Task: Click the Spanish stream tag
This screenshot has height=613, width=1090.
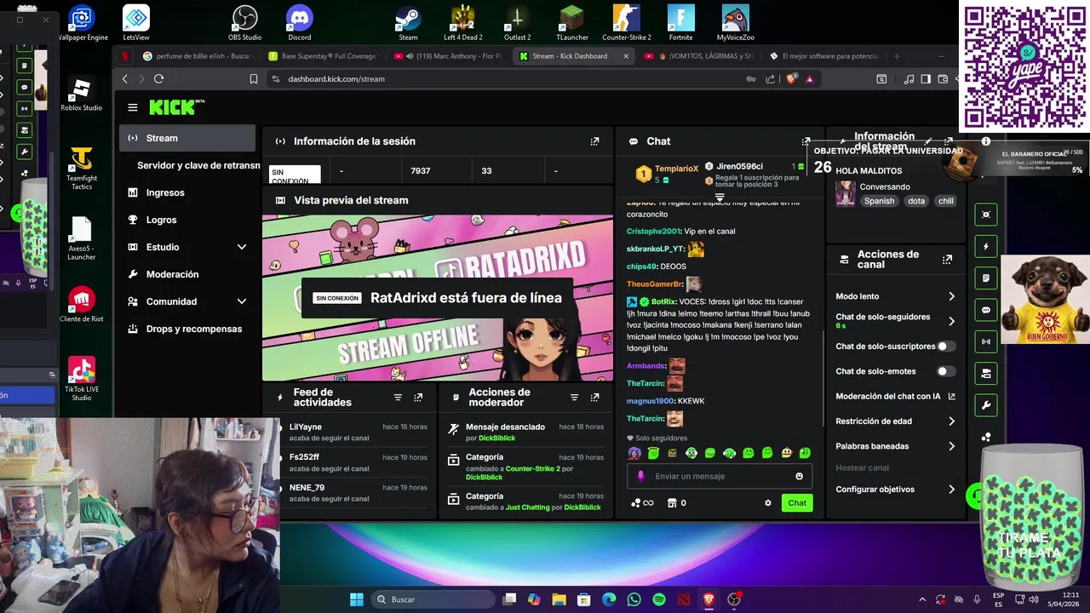Action: click(x=879, y=201)
